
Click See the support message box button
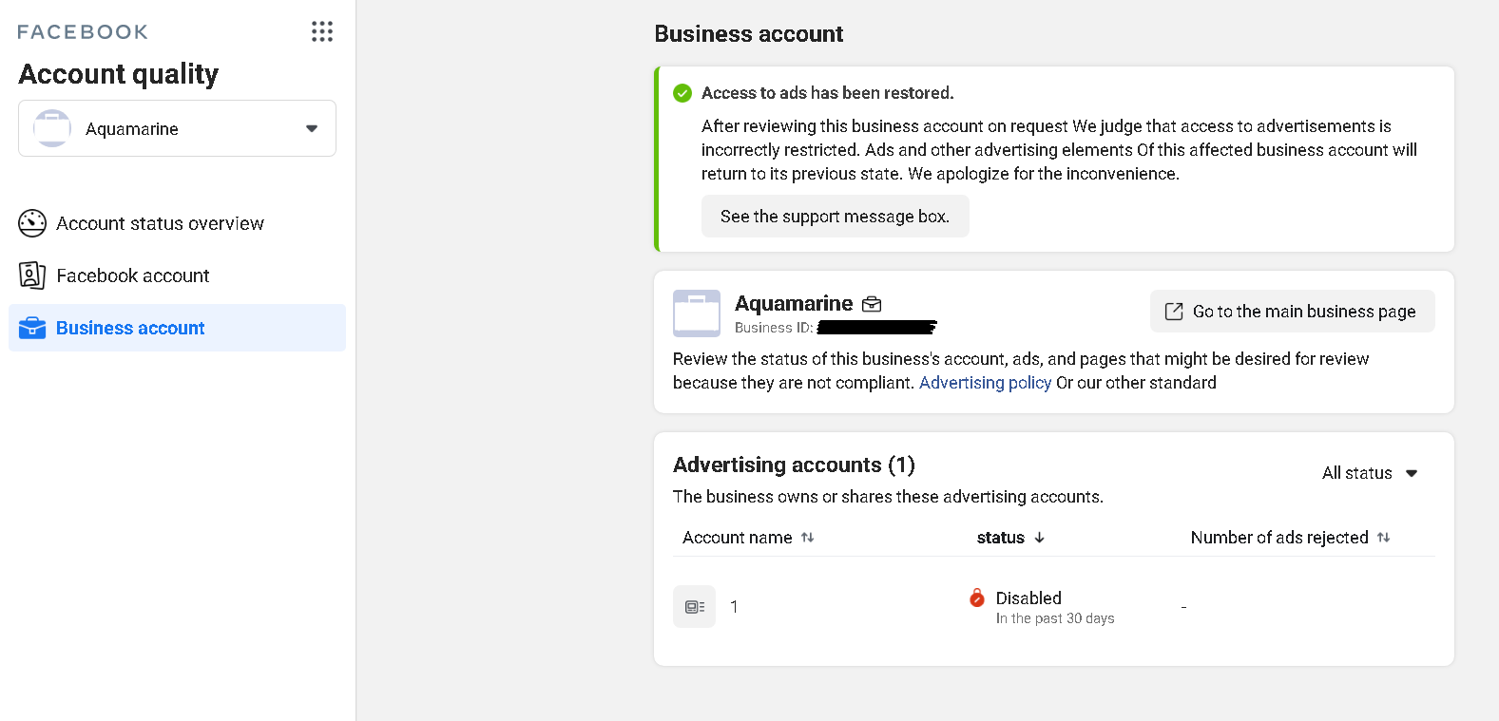(836, 217)
